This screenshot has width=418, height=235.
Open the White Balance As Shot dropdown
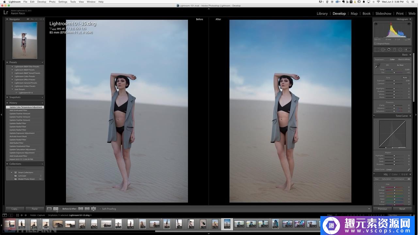(x=401, y=65)
